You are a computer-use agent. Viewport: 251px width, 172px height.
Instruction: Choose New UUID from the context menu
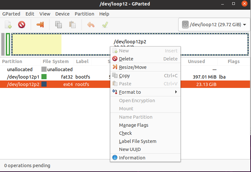click(145, 149)
